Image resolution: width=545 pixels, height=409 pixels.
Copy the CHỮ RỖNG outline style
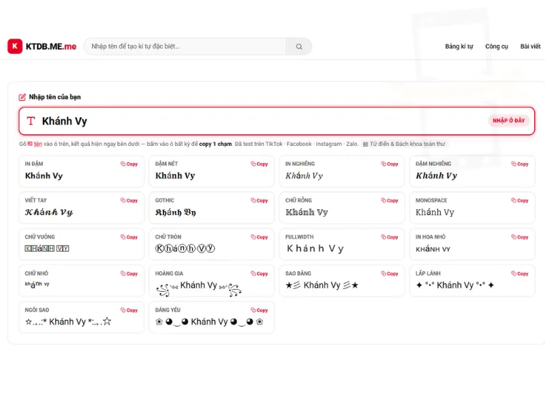(x=390, y=200)
